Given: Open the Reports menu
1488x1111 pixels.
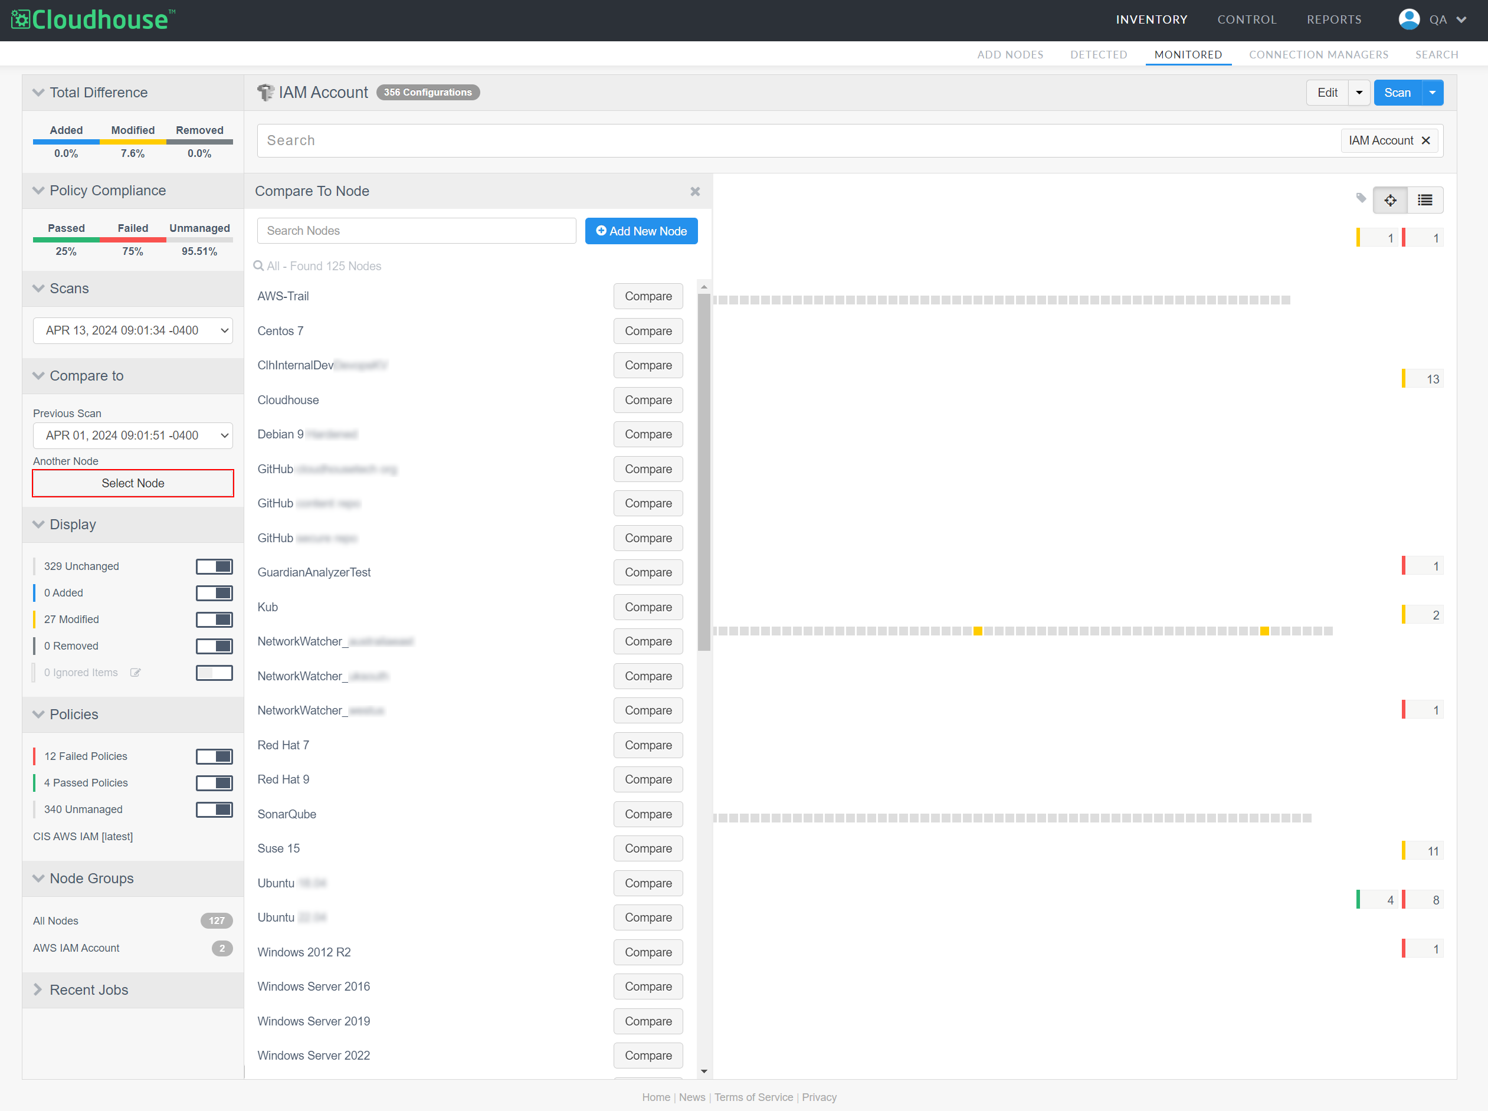Looking at the screenshot, I should point(1334,19).
